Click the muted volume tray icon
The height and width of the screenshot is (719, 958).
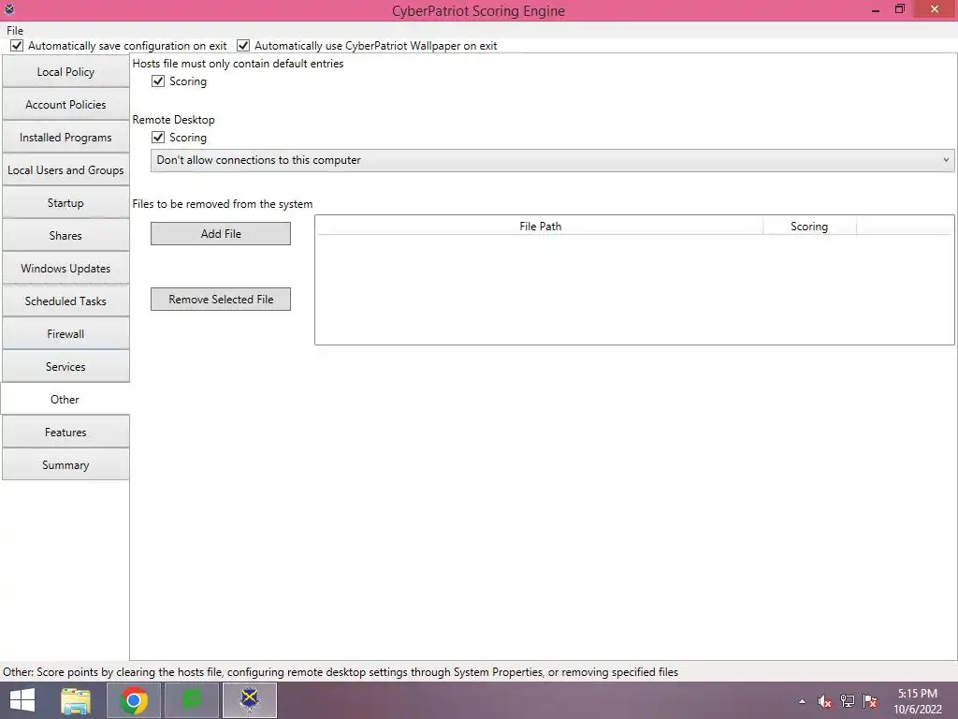pyautogui.click(x=825, y=701)
